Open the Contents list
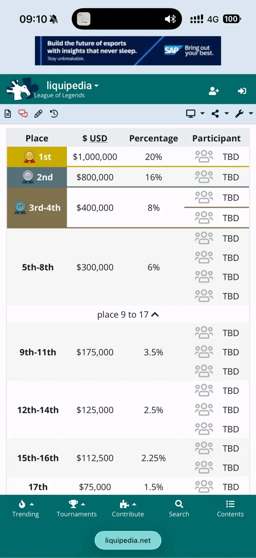The width and height of the screenshot is (256, 558). coord(230,509)
